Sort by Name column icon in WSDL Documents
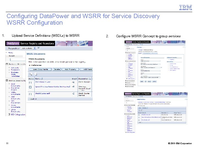 (42, 79)
